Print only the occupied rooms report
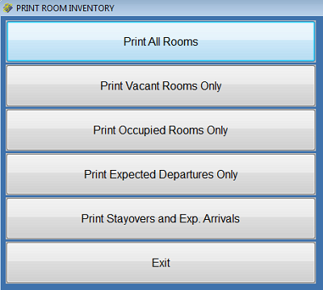This screenshot has height=290, width=323. (x=161, y=130)
